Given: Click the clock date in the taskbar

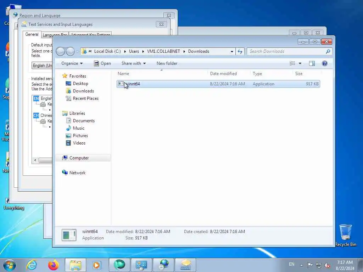Looking at the screenshot, I should (x=345, y=265).
